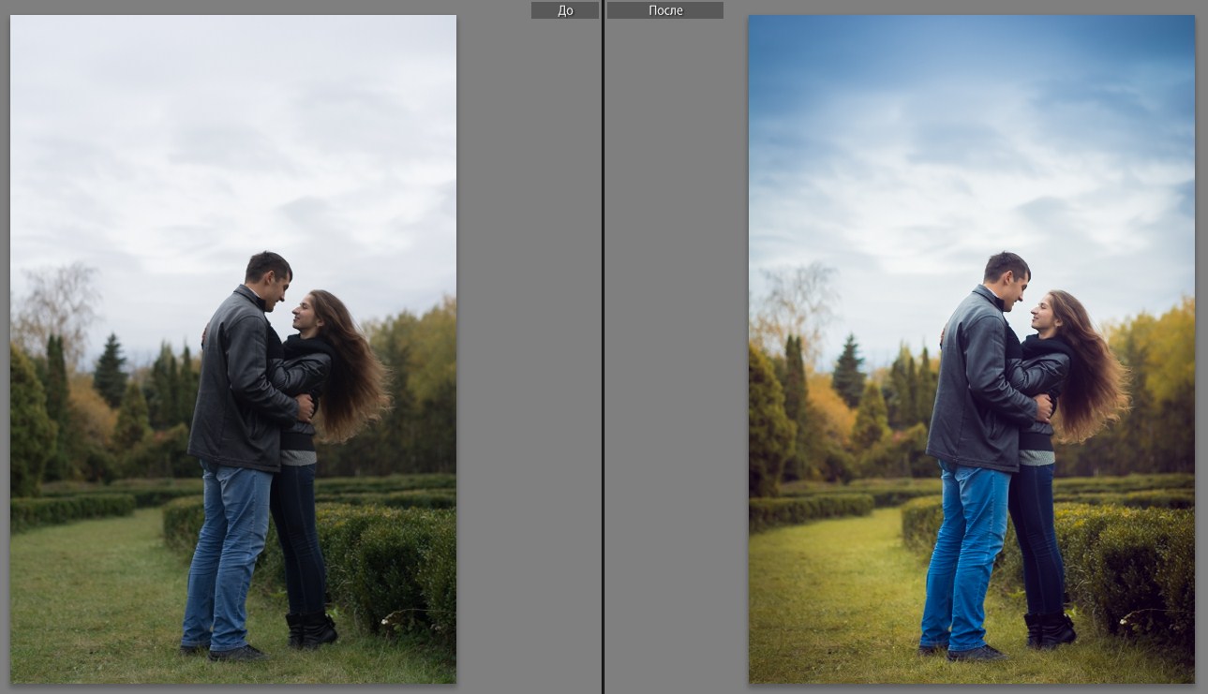Click the overcast sky in Before photo
The height and width of the screenshot is (694, 1208).
tap(233, 140)
